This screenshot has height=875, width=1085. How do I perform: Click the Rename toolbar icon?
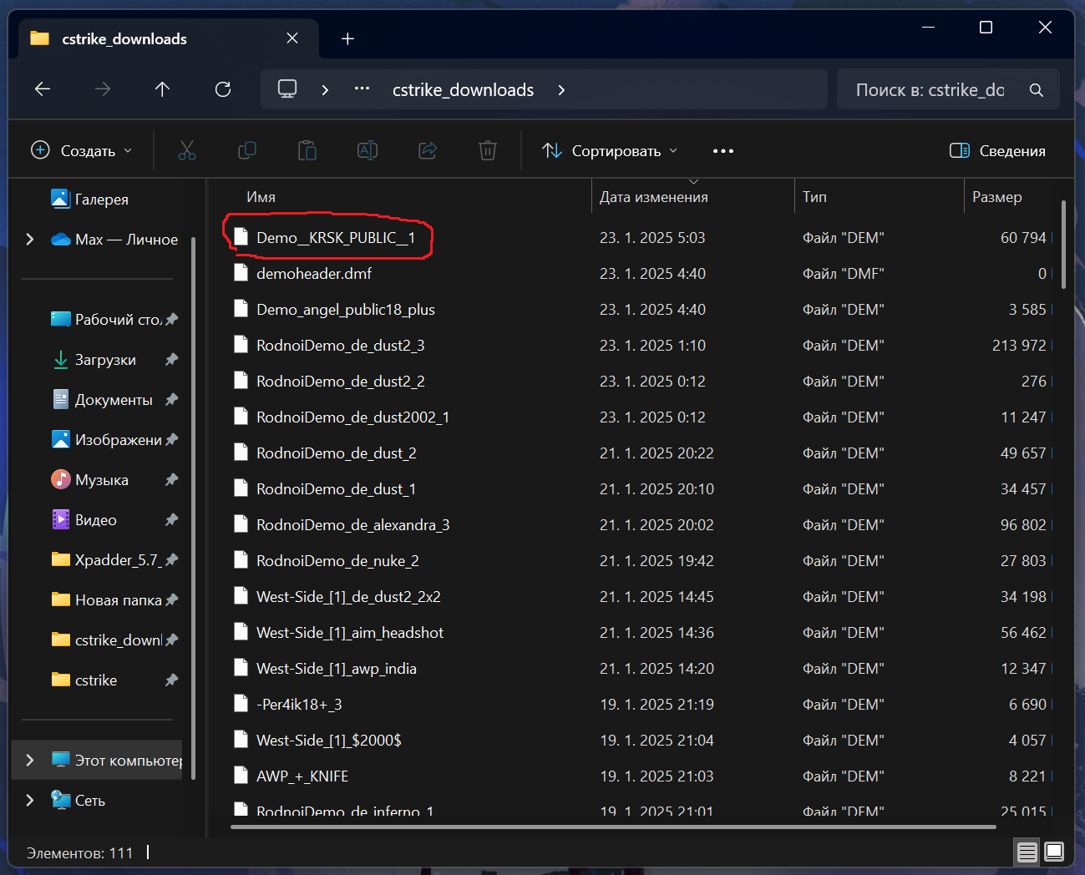pos(368,151)
